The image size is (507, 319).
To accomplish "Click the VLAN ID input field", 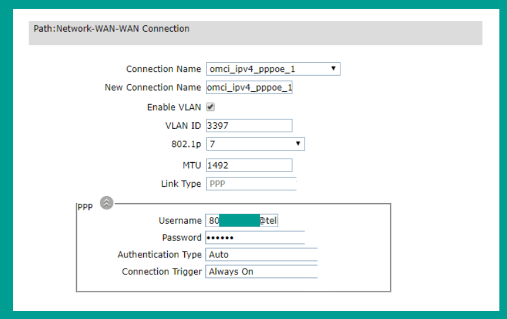I will point(249,125).
